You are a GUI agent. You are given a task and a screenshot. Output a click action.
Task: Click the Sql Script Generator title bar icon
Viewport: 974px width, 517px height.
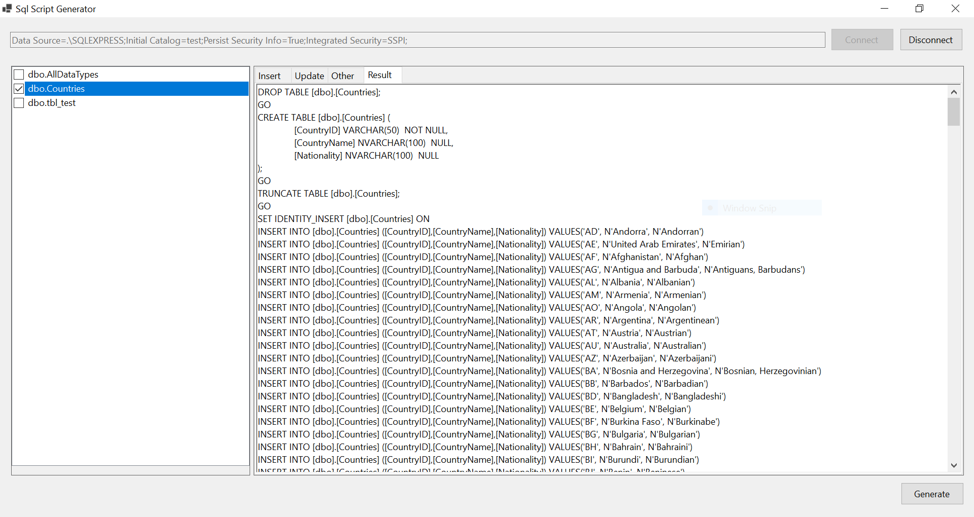(7, 9)
